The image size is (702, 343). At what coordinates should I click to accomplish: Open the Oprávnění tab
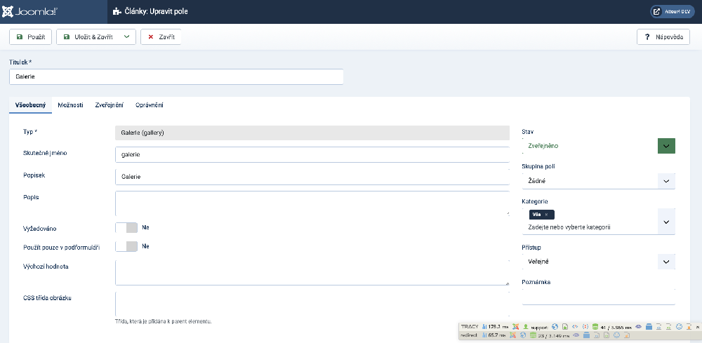point(150,105)
